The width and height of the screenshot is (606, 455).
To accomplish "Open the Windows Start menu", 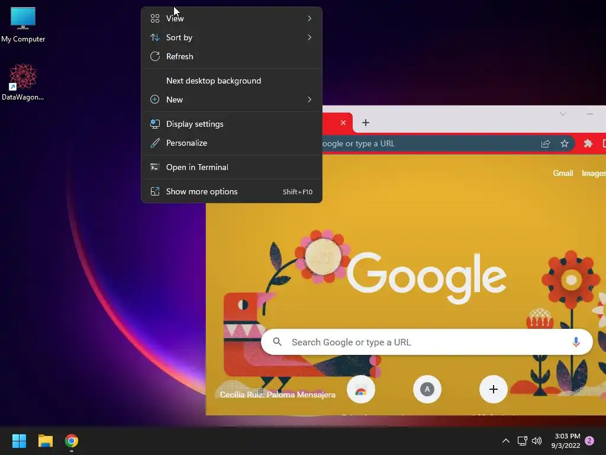I will tap(19, 441).
